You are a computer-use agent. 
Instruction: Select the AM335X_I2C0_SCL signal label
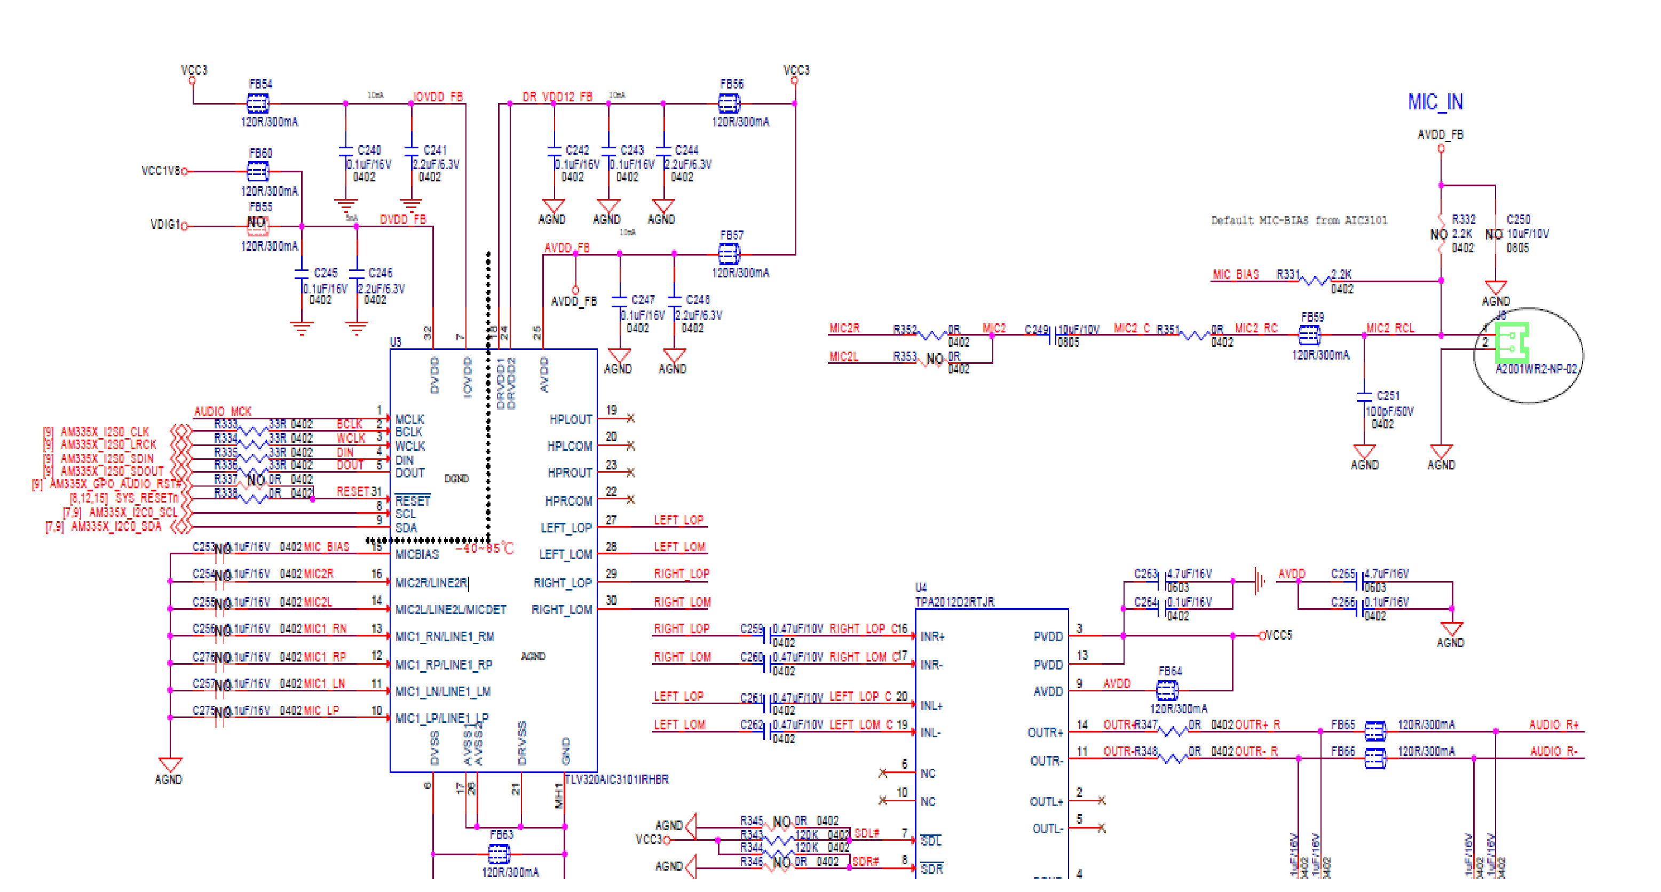pyautogui.click(x=133, y=512)
